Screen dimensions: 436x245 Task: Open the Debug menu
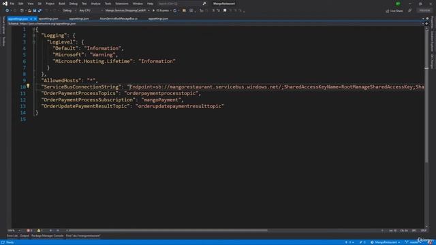(x=74, y=3)
